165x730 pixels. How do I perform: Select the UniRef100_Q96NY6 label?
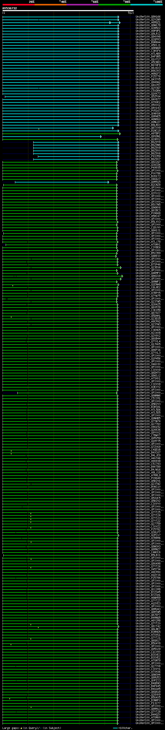click(148, 207)
